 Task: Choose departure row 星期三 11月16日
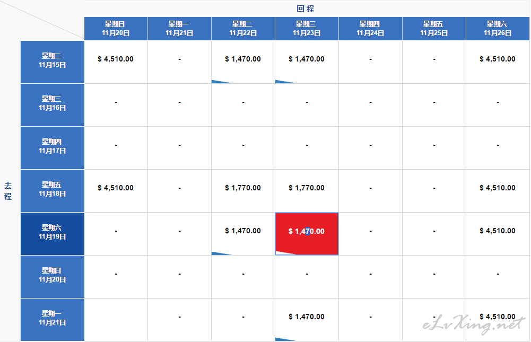(53, 105)
